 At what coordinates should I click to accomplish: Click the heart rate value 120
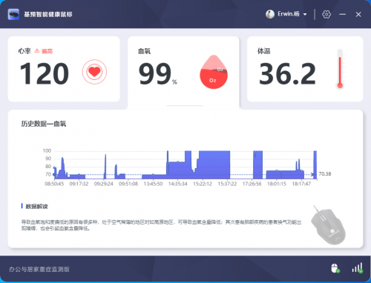click(x=45, y=73)
